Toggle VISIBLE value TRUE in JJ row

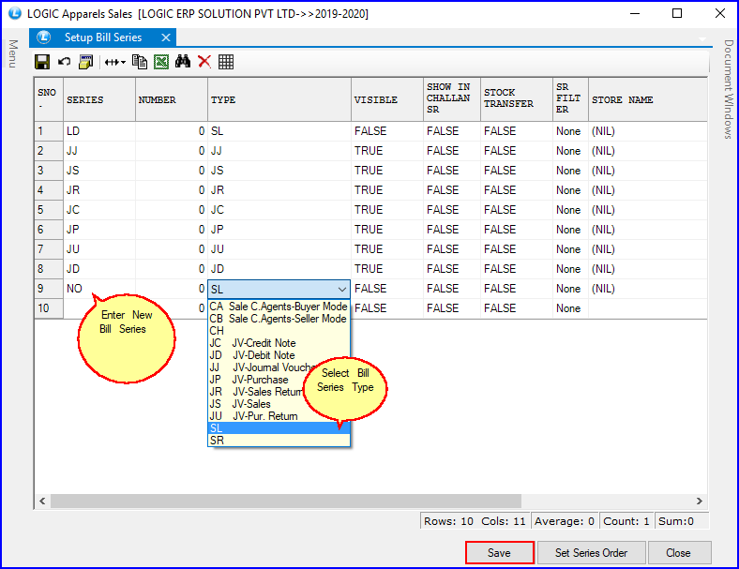[387, 151]
